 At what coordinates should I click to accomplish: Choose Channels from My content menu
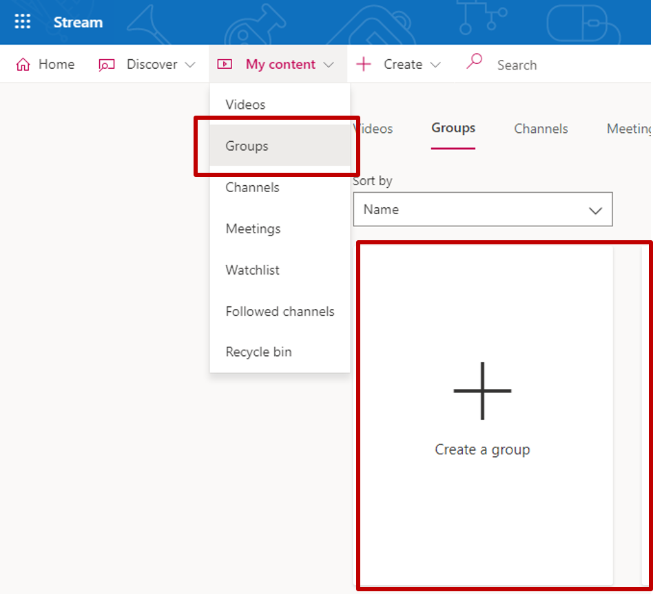pyautogui.click(x=252, y=187)
